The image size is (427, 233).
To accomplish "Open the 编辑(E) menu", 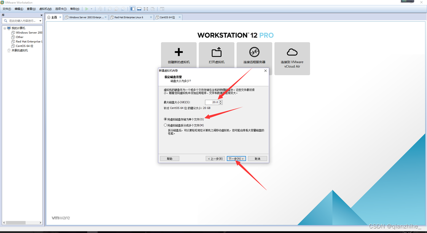I will tap(19, 9).
